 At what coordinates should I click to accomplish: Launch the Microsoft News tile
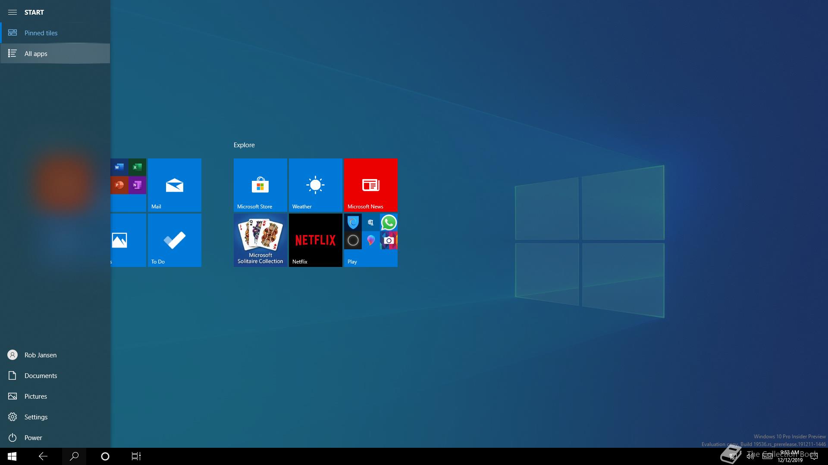[370, 185]
